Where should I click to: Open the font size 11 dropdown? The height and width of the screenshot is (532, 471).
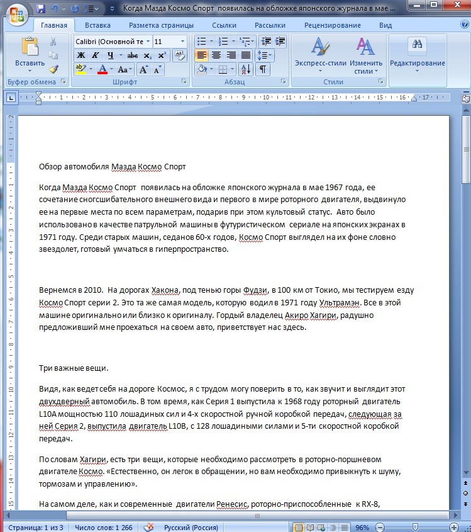point(182,42)
